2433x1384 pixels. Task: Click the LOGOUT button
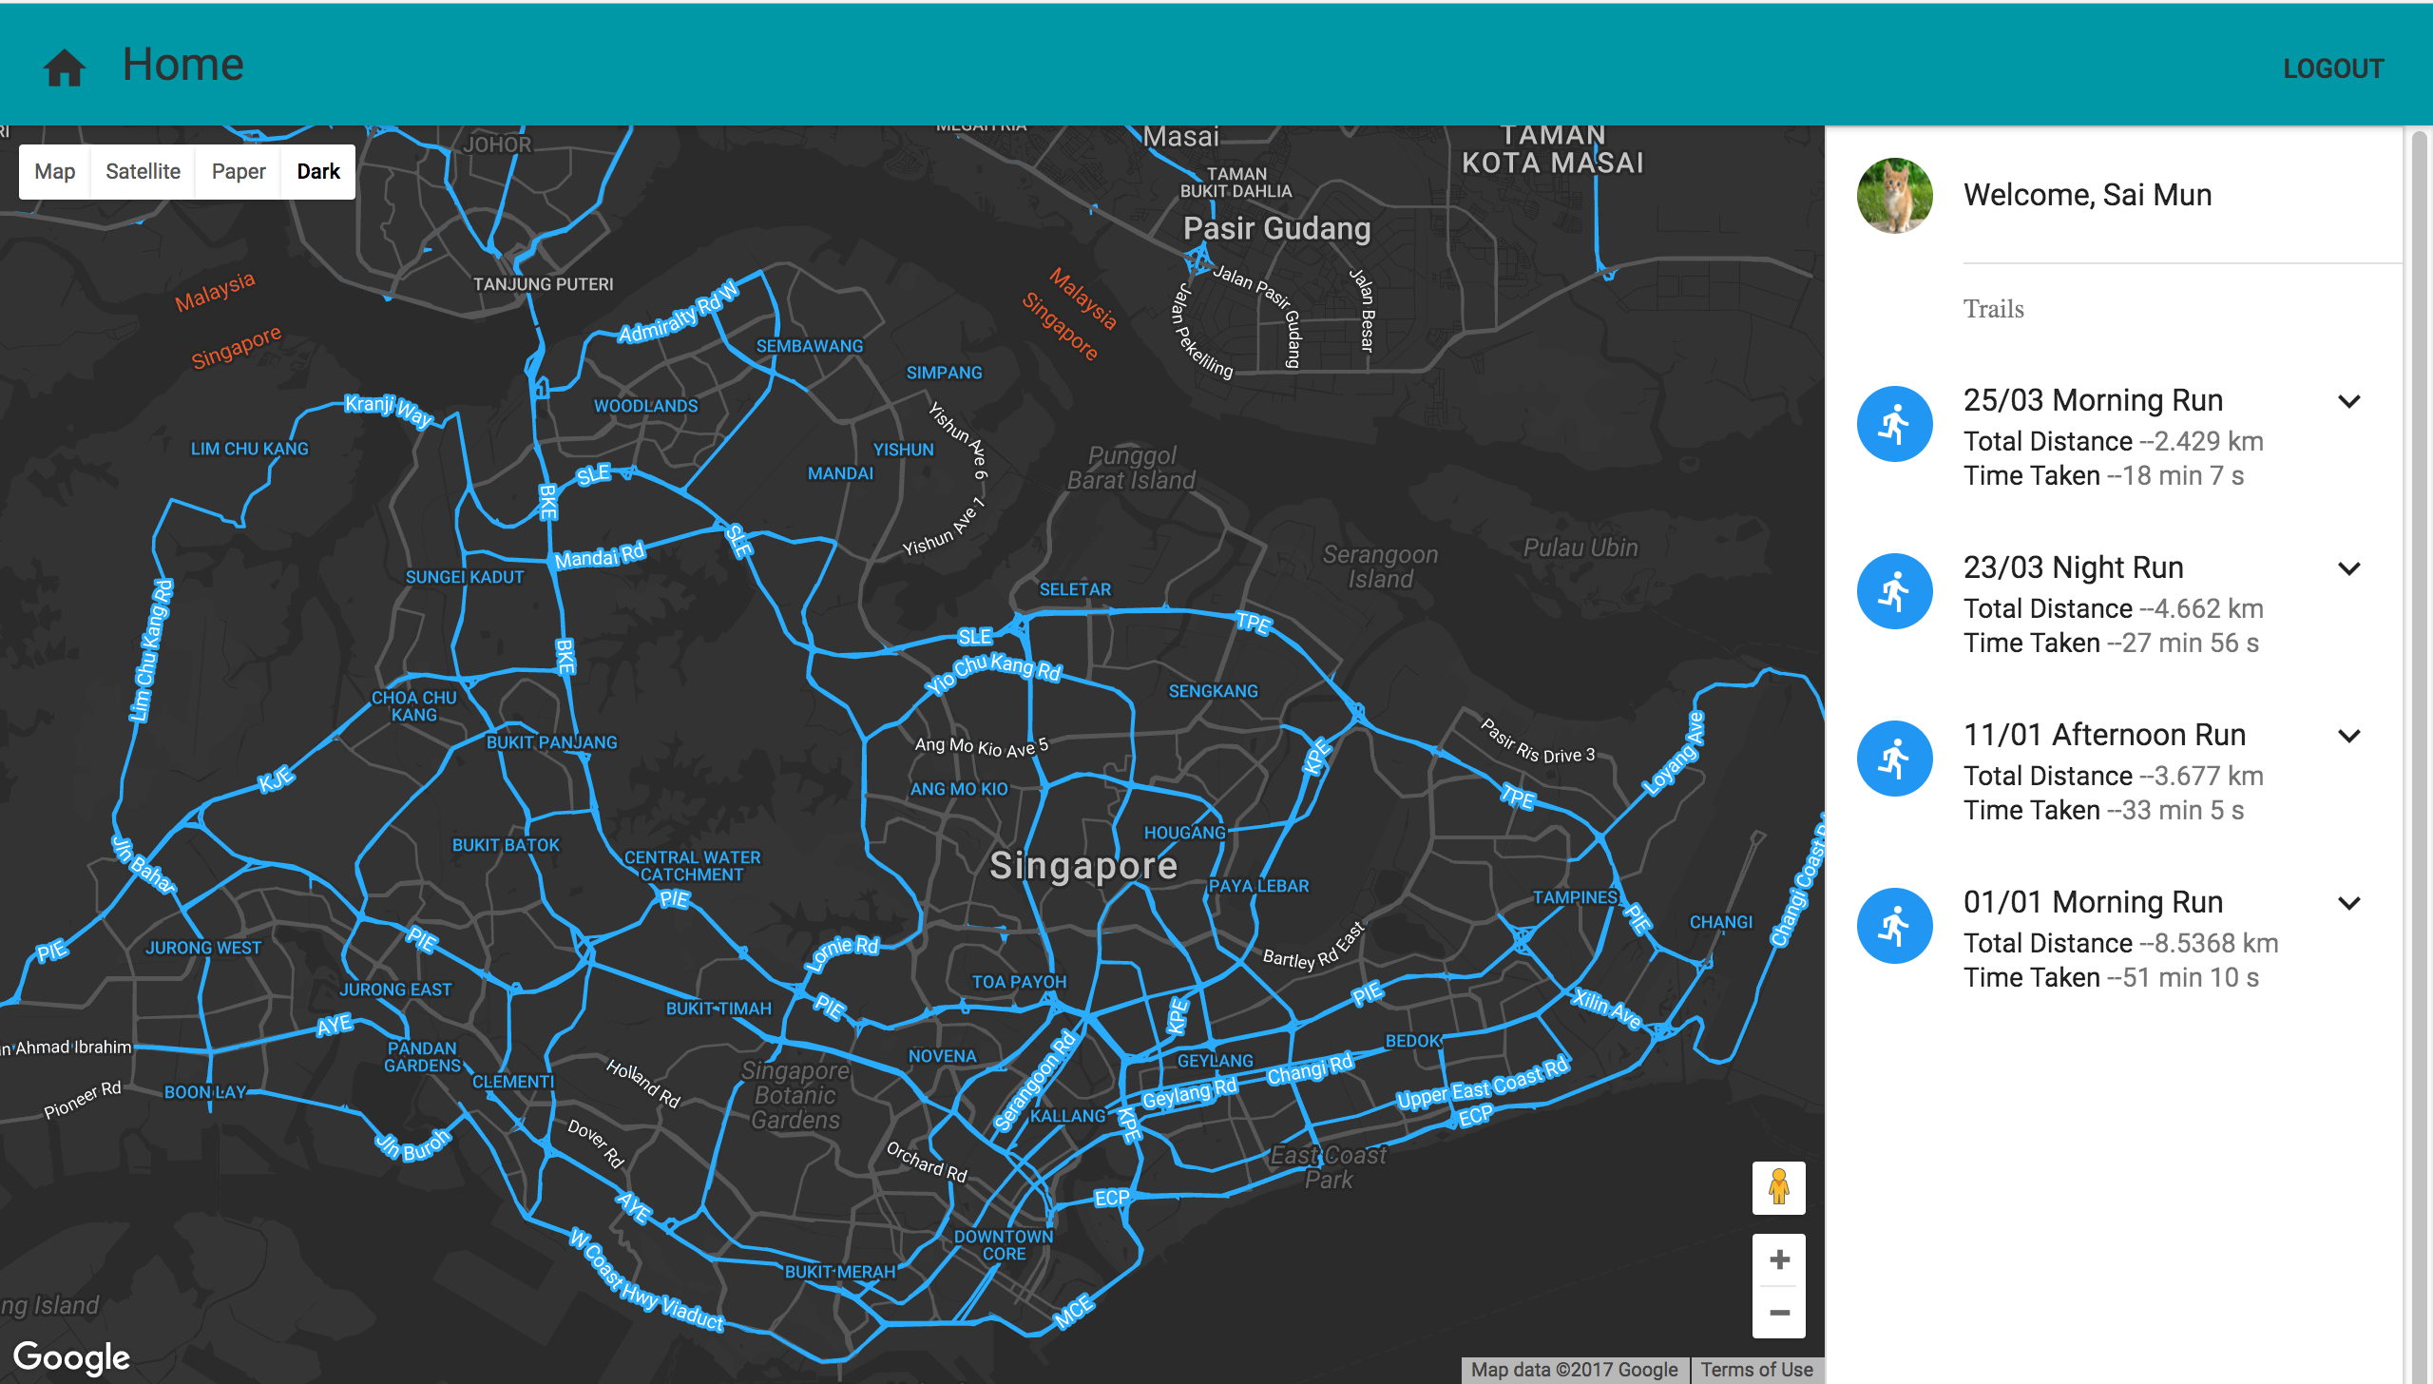click(2333, 68)
